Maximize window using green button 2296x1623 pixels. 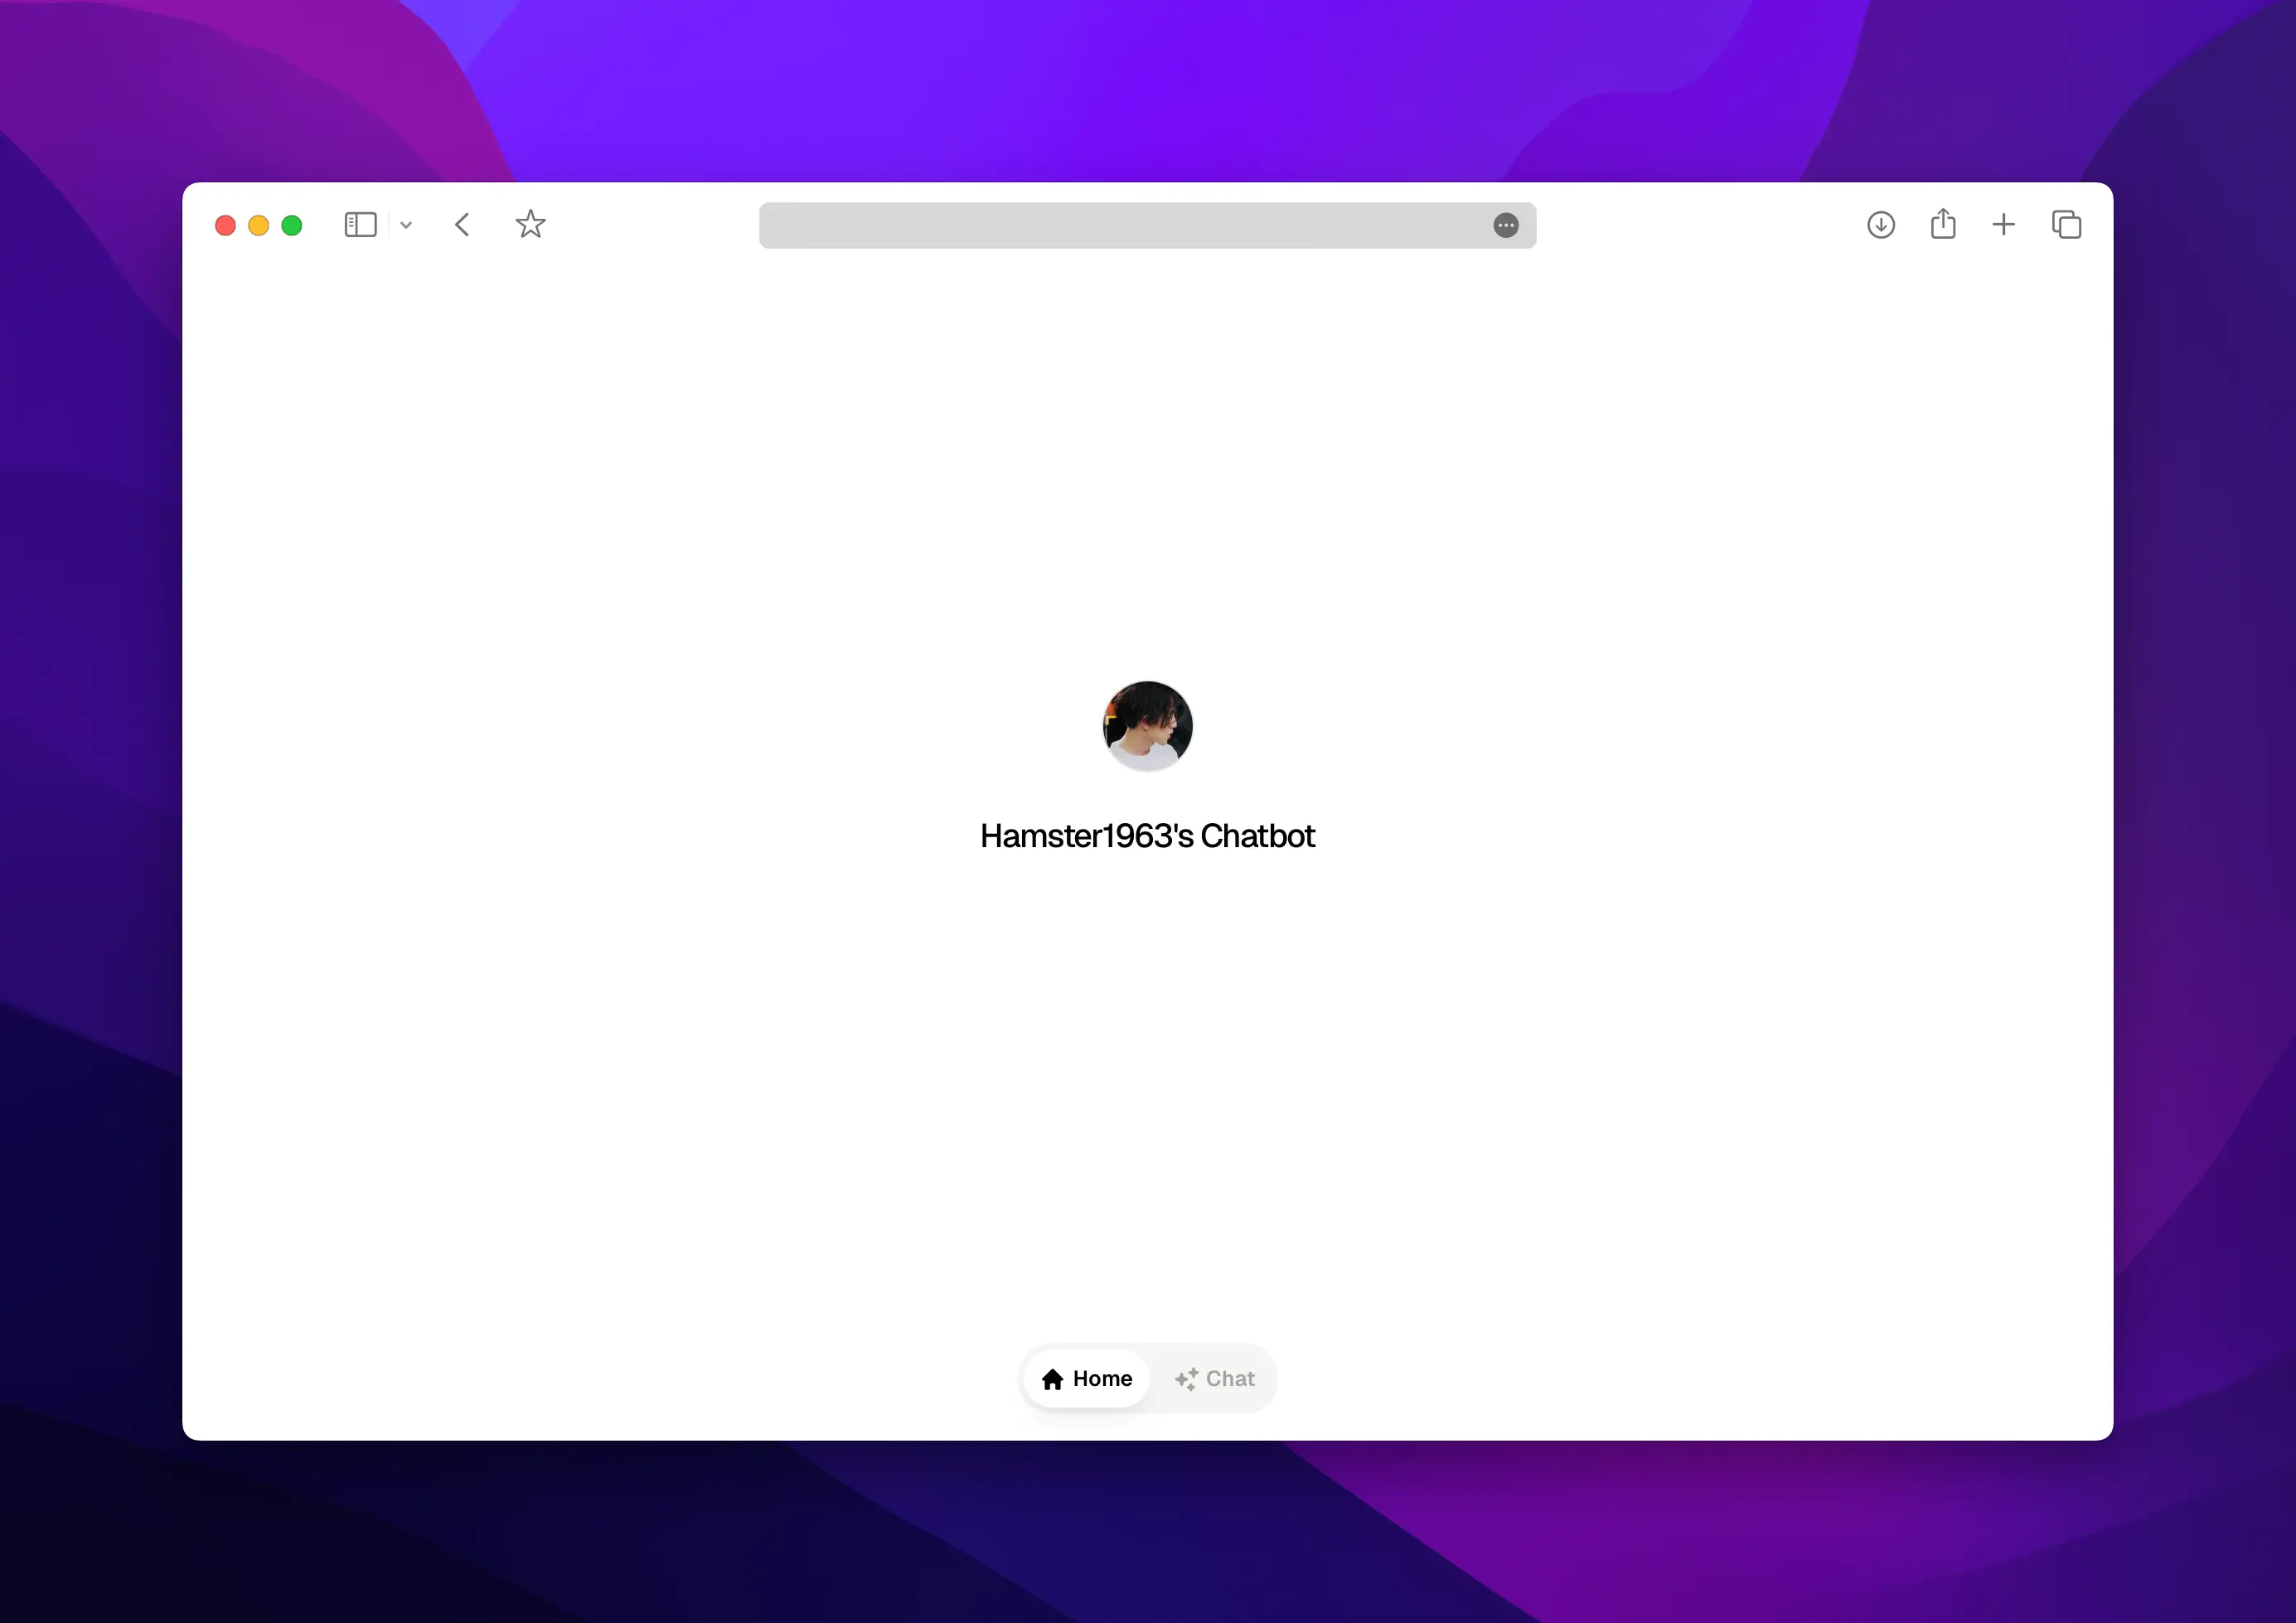click(x=292, y=226)
